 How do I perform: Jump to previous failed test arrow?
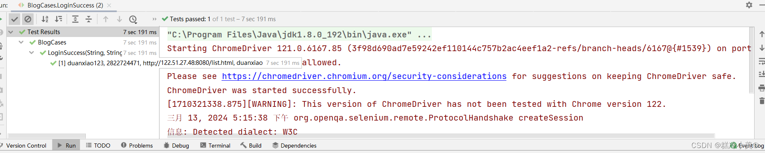pos(106,19)
